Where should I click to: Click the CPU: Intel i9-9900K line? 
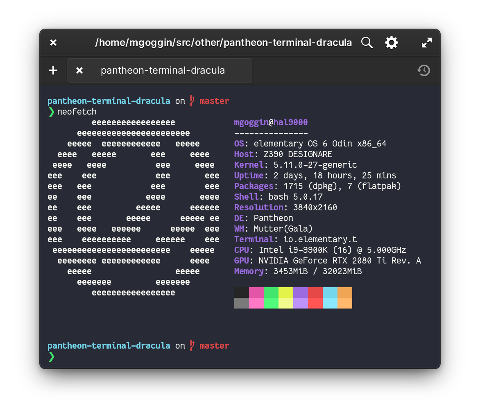tap(320, 250)
